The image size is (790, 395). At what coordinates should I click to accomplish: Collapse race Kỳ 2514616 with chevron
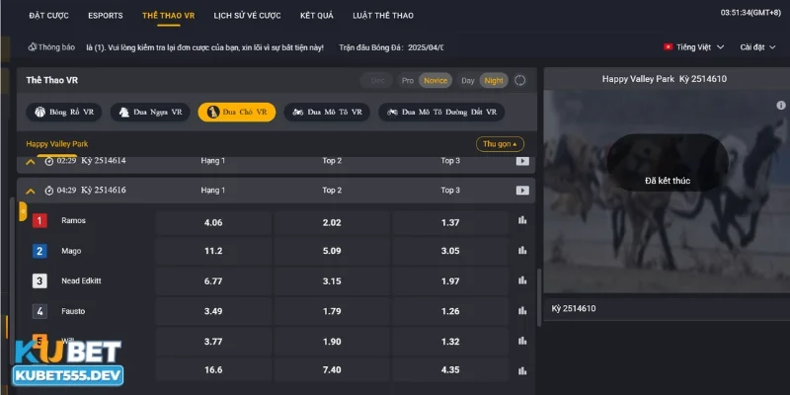(x=31, y=191)
